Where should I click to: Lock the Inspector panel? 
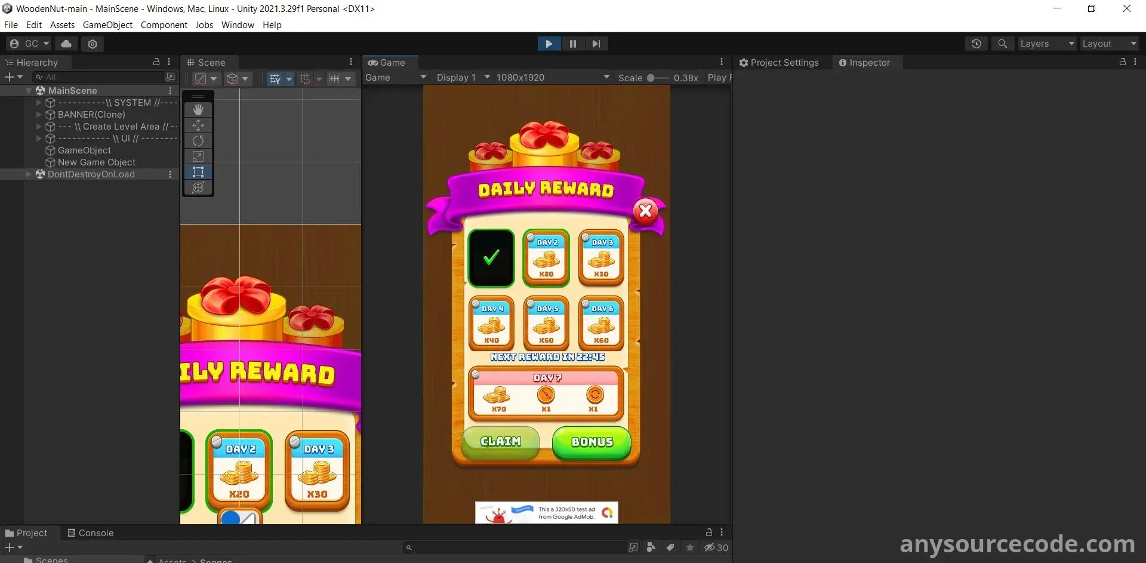coord(1122,62)
